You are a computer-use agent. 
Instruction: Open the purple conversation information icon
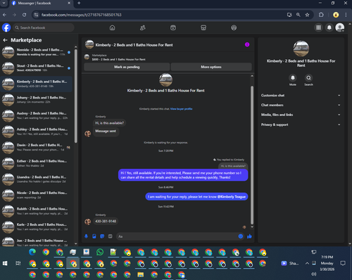(x=247, y=44)
